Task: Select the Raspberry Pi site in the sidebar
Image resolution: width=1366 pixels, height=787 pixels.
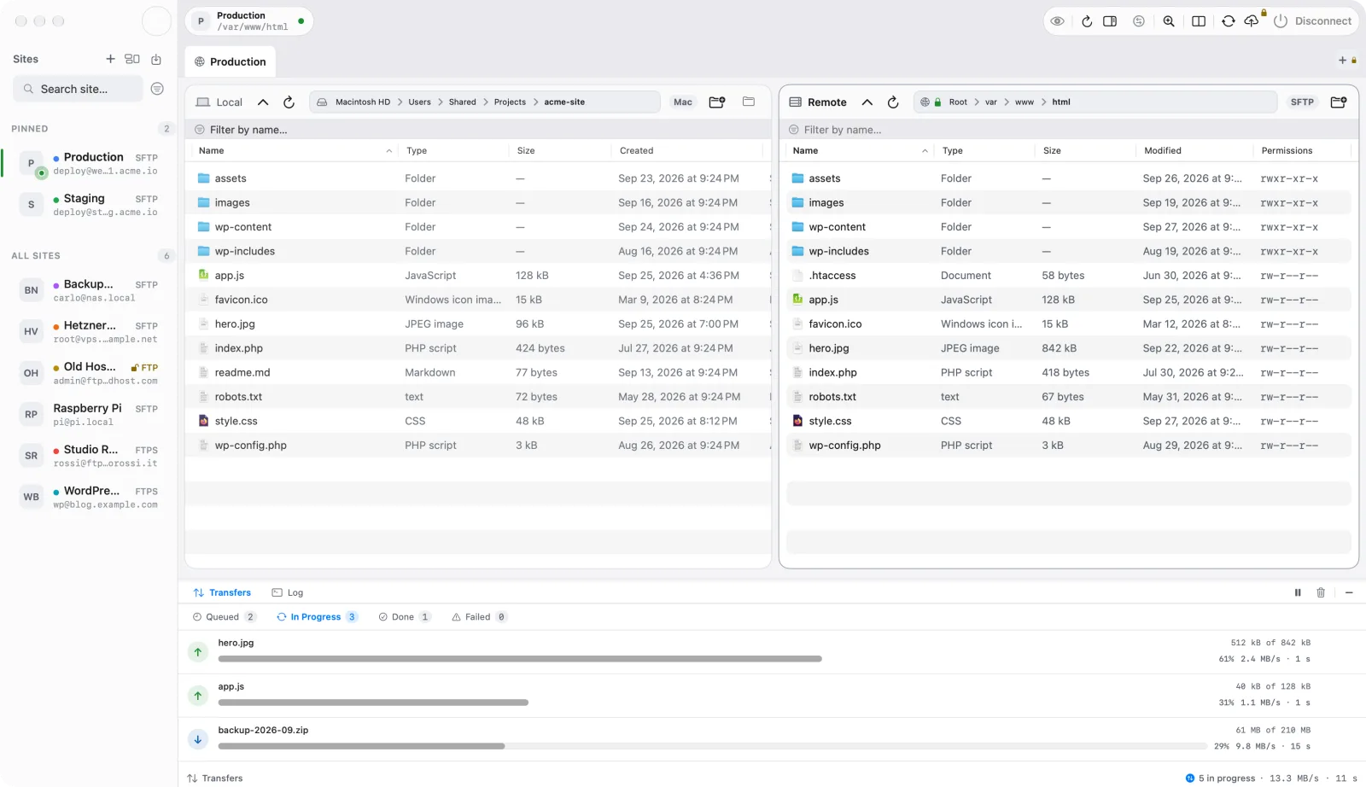Action: coord(90,415)
